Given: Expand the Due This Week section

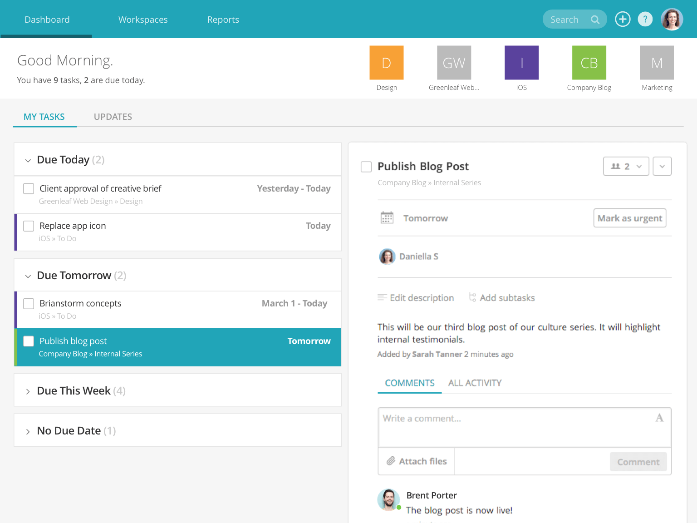Looking at the screenshot, I should [28, 391].
